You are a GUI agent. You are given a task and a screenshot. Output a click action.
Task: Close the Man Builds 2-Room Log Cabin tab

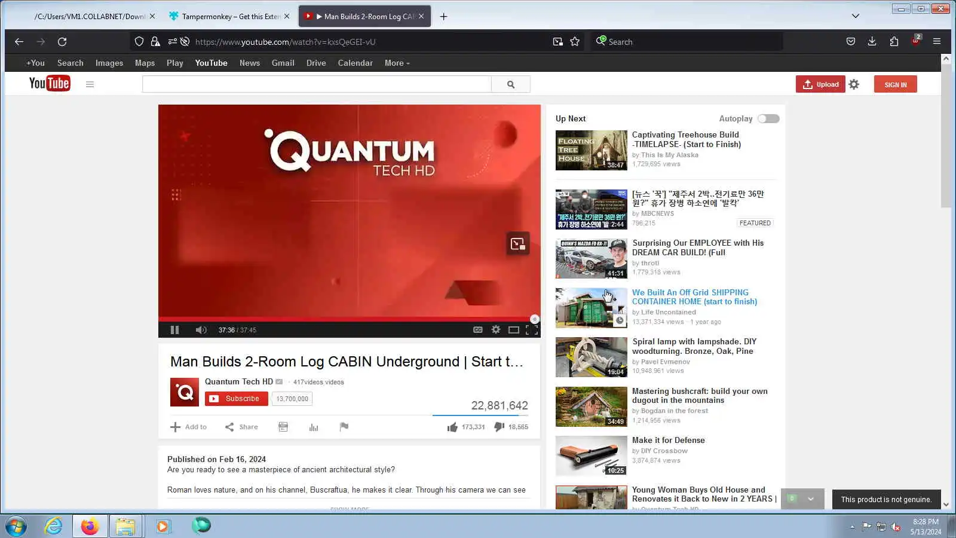(x=421, y=17)
